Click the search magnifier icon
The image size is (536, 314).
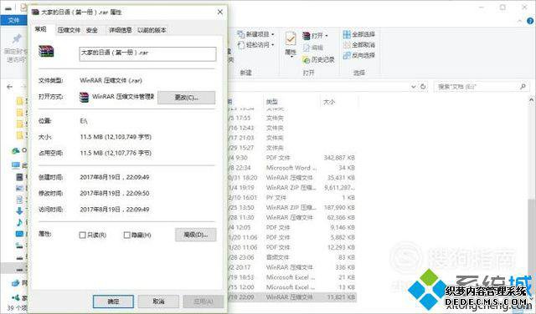pos(523,87)
